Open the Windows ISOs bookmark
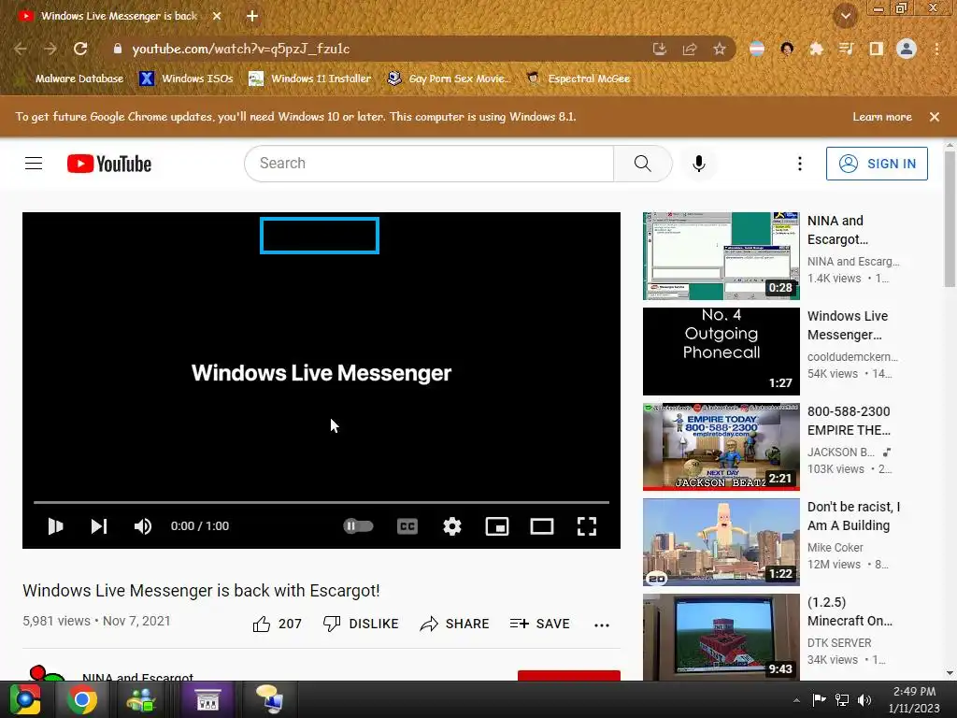This screenshot has width=957, height=718. coord(186,79)
